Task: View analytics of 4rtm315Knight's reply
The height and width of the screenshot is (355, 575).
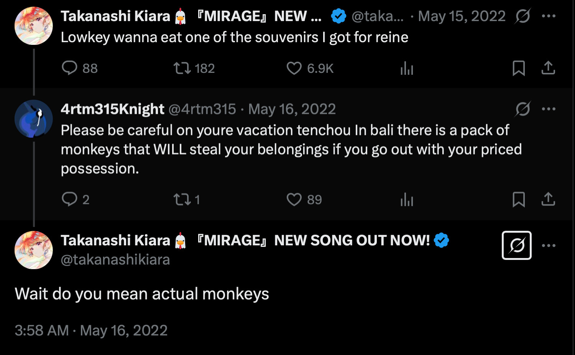Action: click(407, 200)
